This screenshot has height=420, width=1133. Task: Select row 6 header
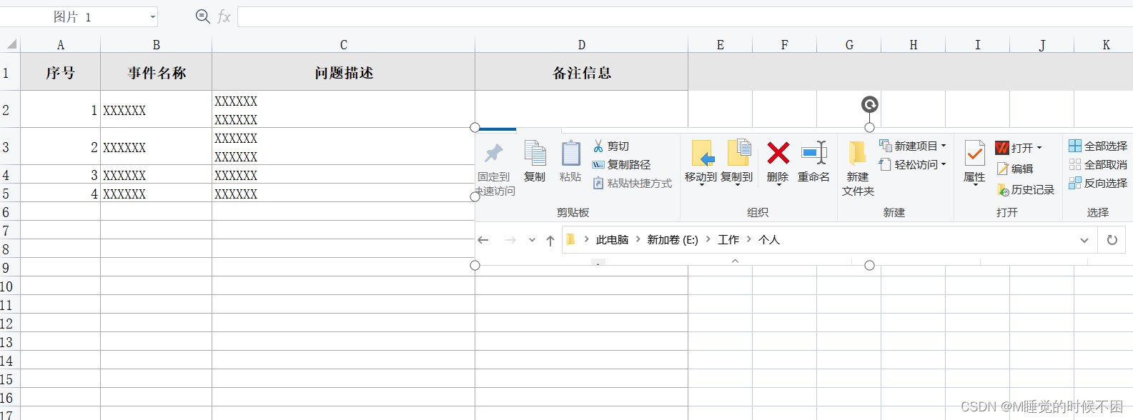click(x=10, y=211)
